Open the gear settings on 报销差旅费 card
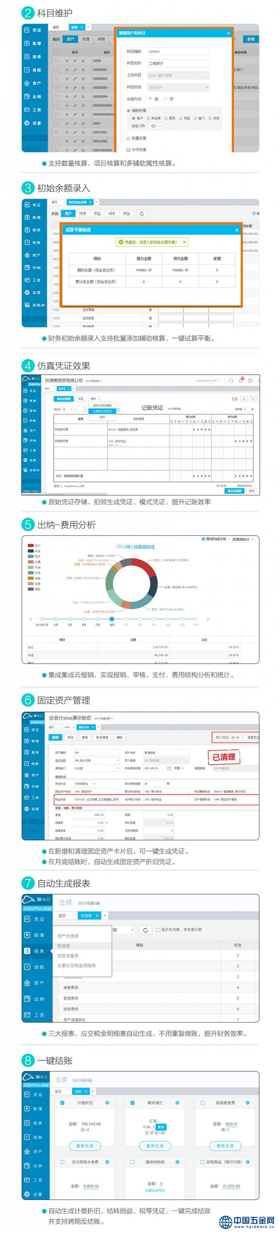Image resolution: width=279 pixels, height=1233 pixels. (x=247, y=1103)
